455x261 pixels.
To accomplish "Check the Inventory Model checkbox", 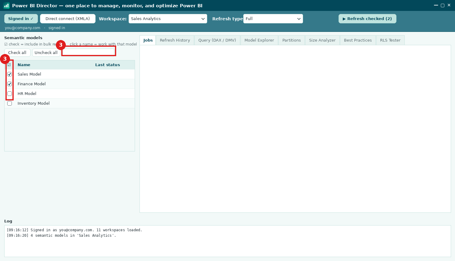I will [10, 103].
